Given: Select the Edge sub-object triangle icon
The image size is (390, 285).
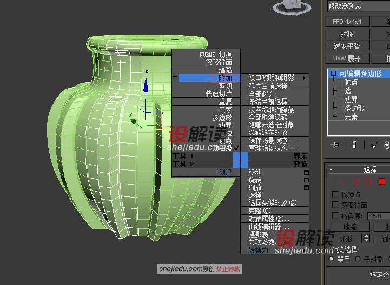Looking at the screenshot, I should 356,181.
